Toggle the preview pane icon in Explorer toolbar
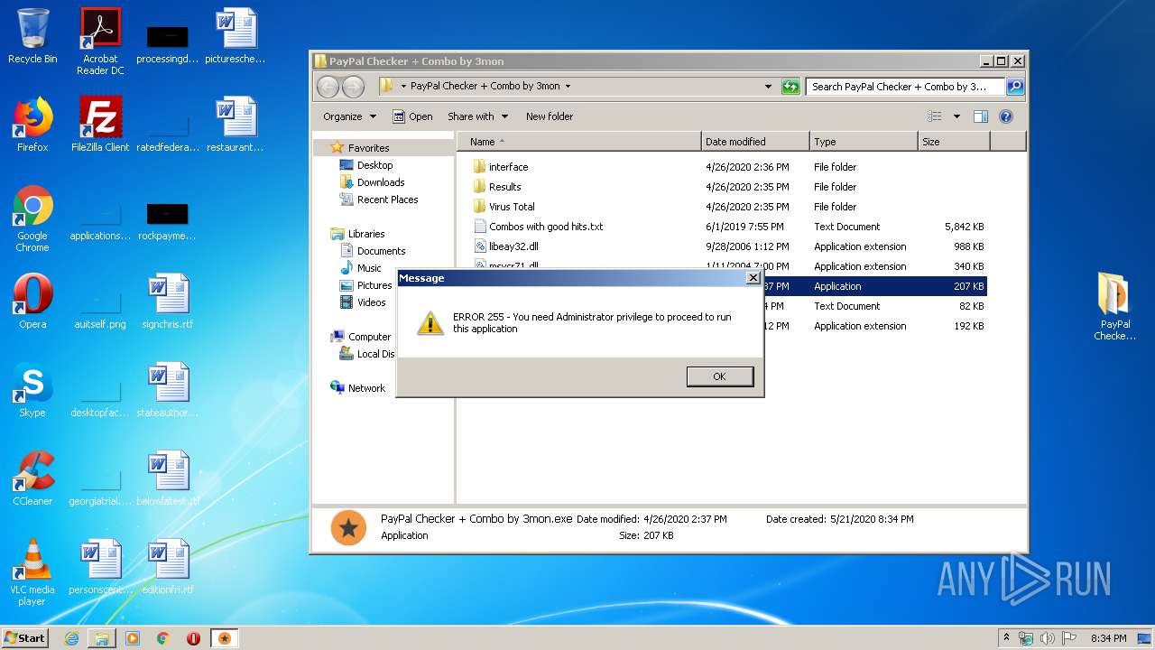The image size is (1155, 650). [x=981, y=116]
